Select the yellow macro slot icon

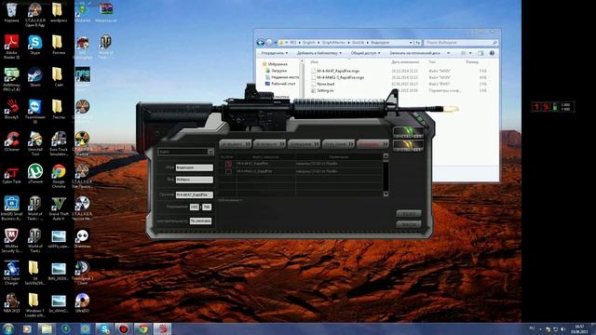pos(408,146)
